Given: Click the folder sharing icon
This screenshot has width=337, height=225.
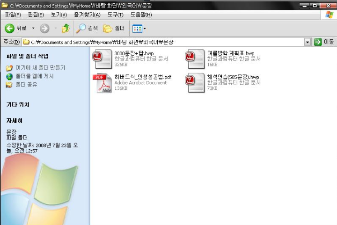Looking at the screenshot, I should click(9, 85).
